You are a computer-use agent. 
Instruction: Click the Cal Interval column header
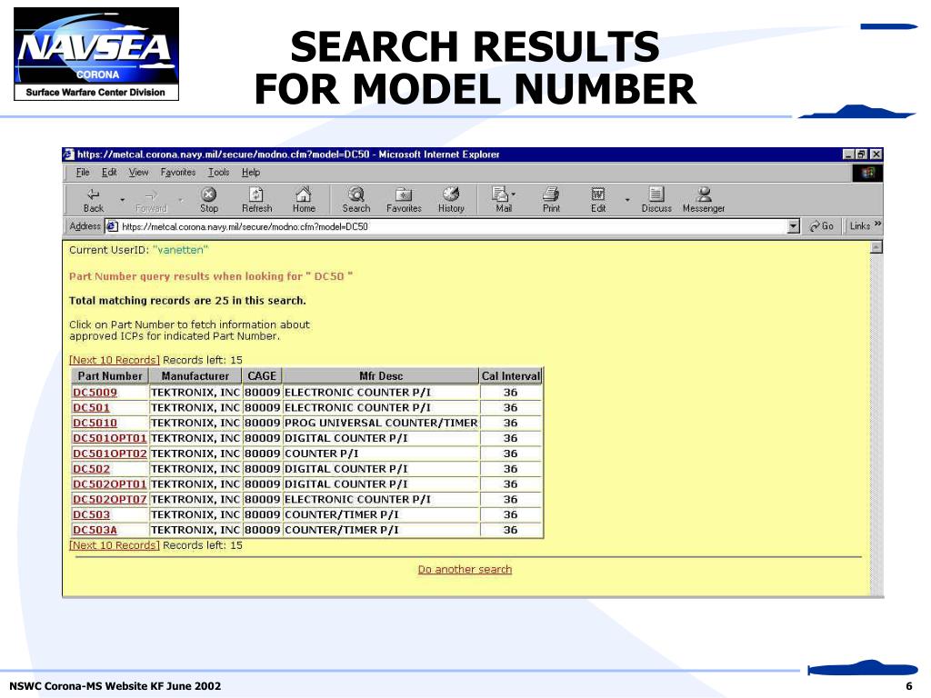(x=511, y=376)
